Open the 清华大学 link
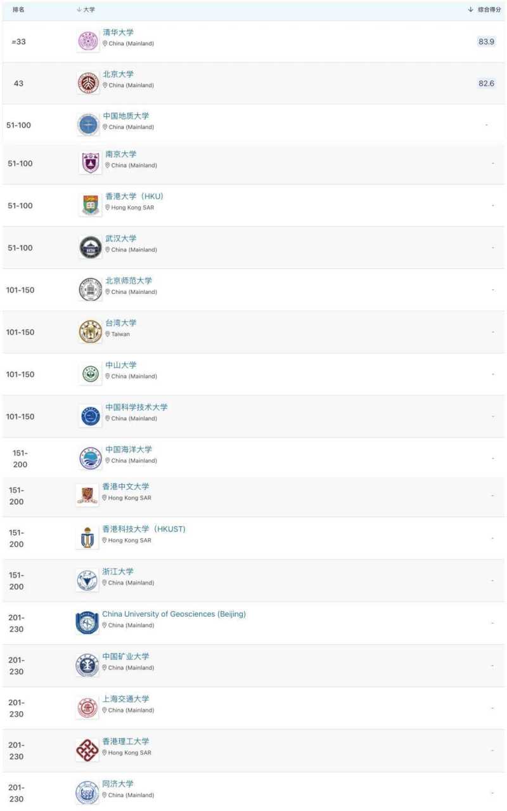This screenshot has height=811, width=507. click(x=119, y=32)
